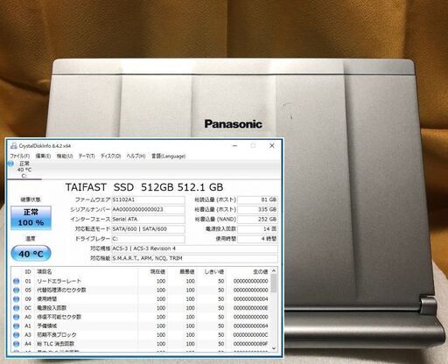Click the status dot for attribute 09

coord(17,299)
